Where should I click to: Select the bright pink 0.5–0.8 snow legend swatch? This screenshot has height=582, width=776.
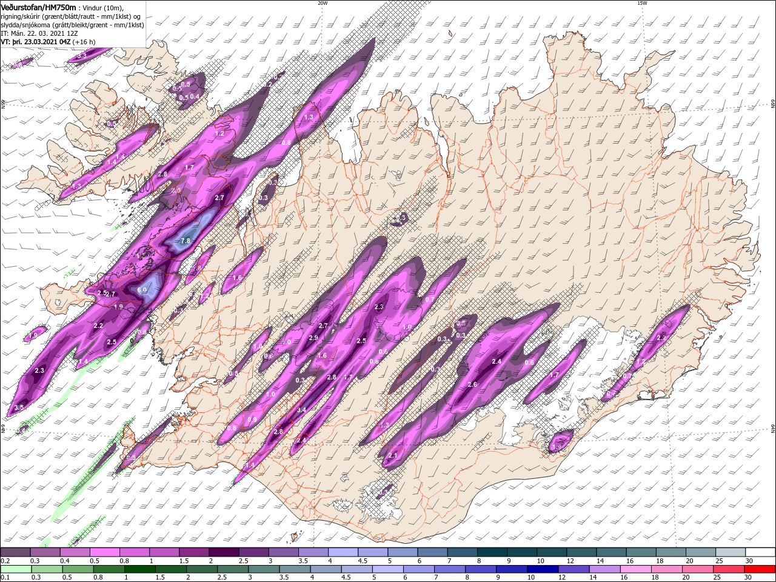click(104, 552)
